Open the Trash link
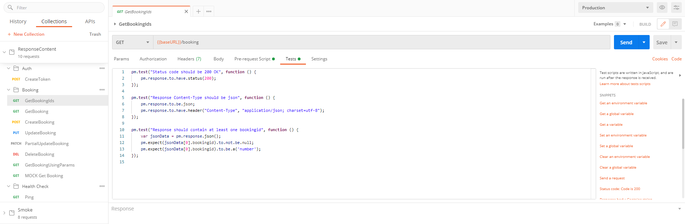 (95, 34)
